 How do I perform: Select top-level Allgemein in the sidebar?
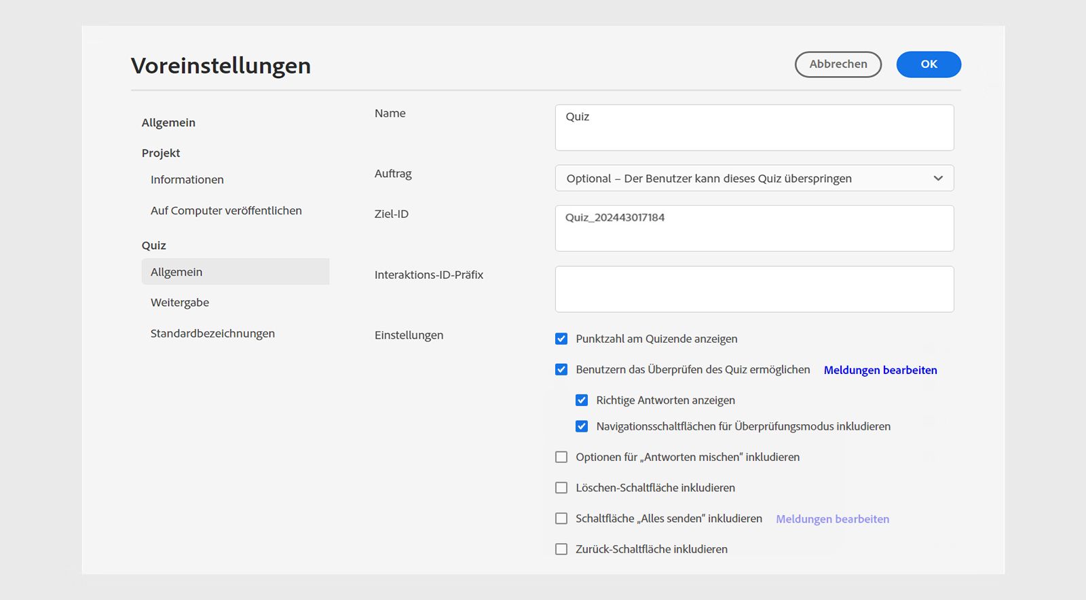coord(168,123)
